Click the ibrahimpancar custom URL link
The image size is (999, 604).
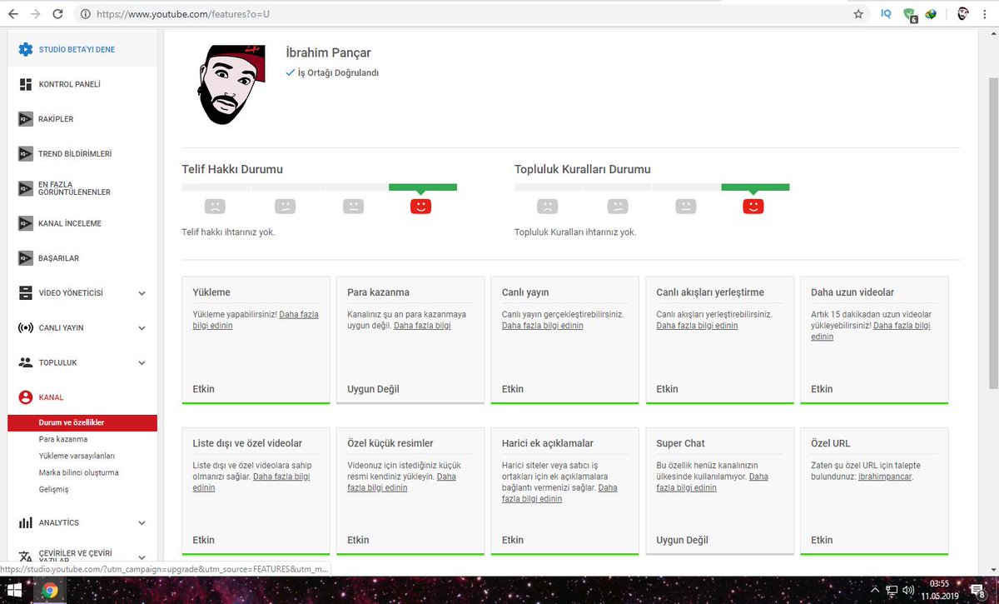tap(885, 477)
